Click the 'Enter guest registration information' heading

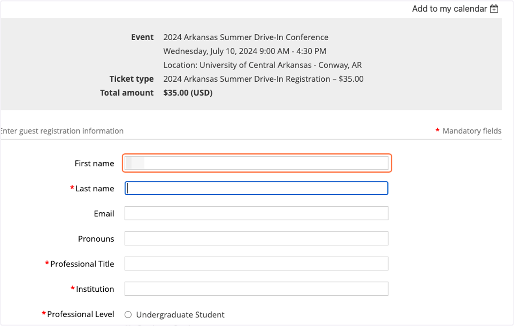(62, 131)
